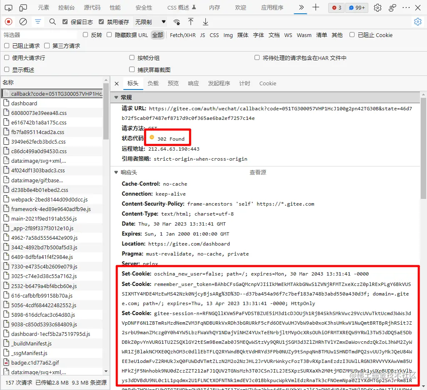Filter by Img type
This screenshot has height=390, width=427.
point(228,35)
